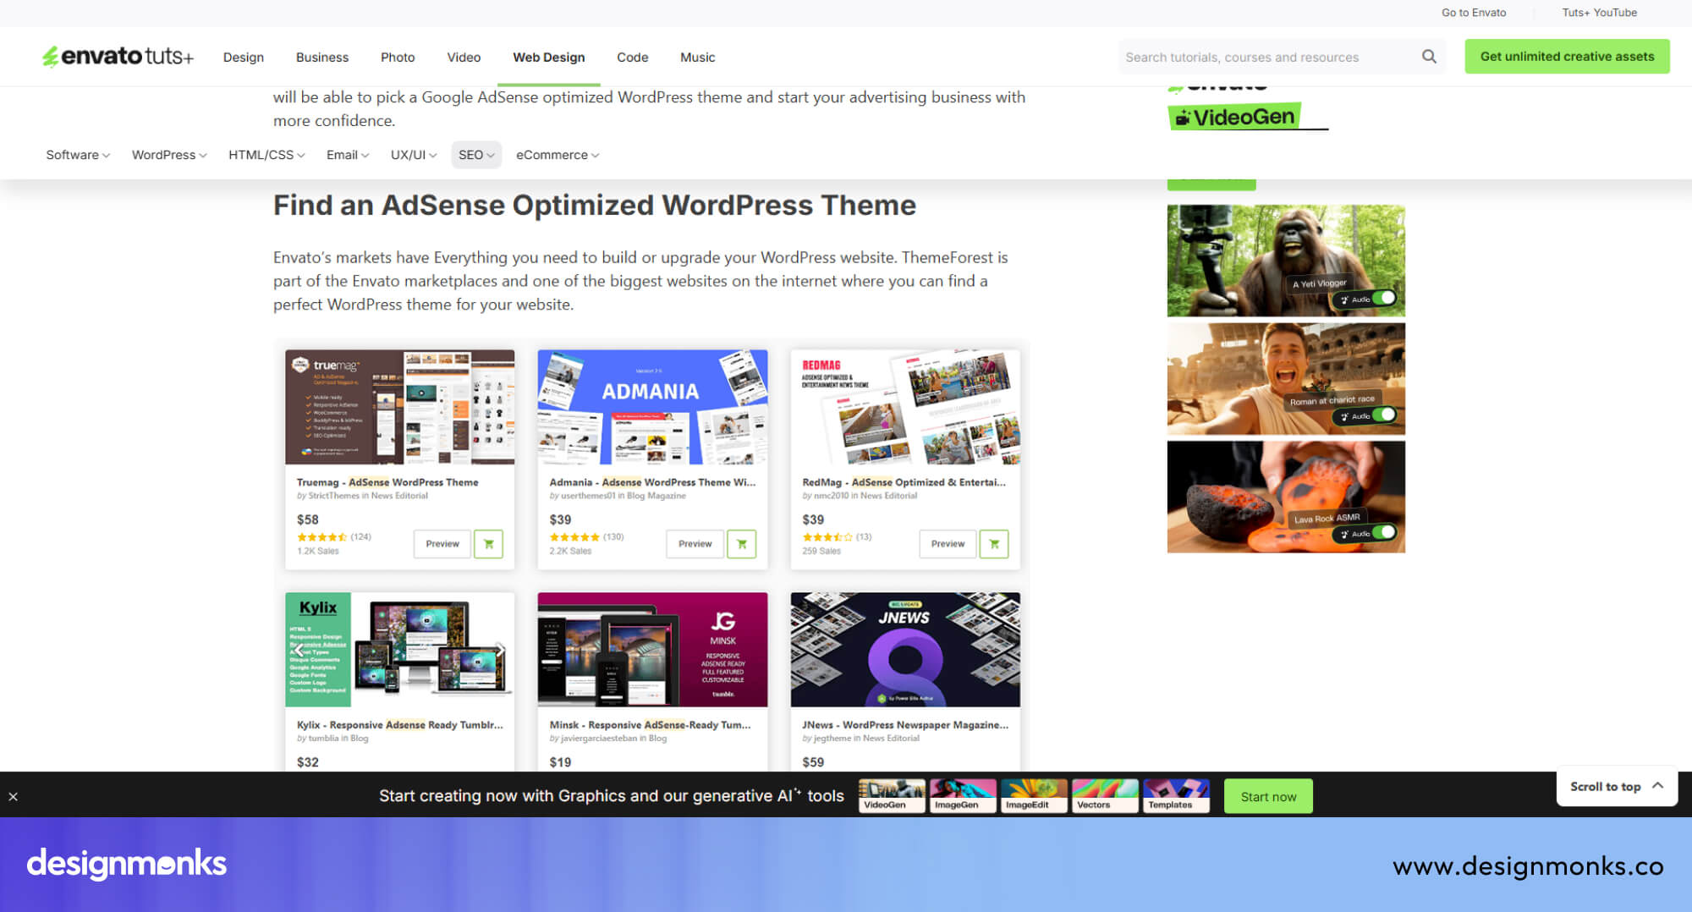This screenshot has width=1692, height=912.
Task: Open the Music menu
Action: click(698, 57)
